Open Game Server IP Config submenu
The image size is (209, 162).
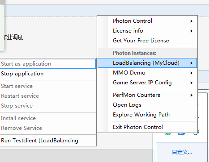(x=147, y=83)
